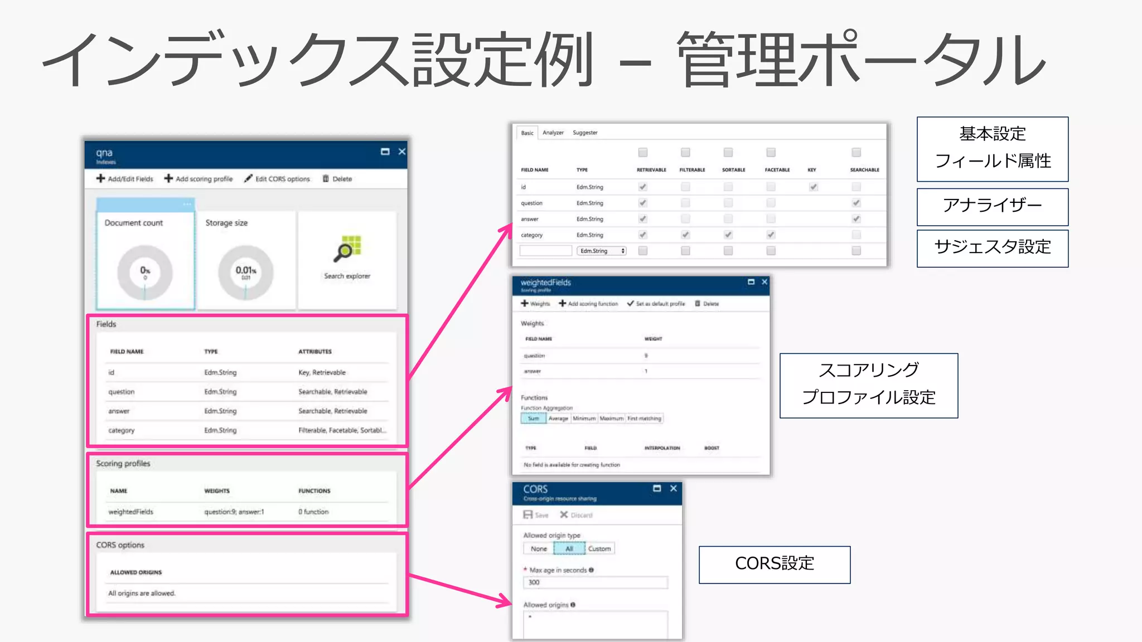1142x642 pixels.
Task: Set allowed origin type to All
Action: click(x=569, y=548)
